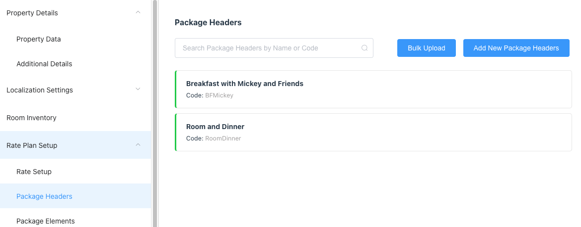Collapse the Property Details section chevron
This screenshot has height=227, width=581.
pos(138,12)
